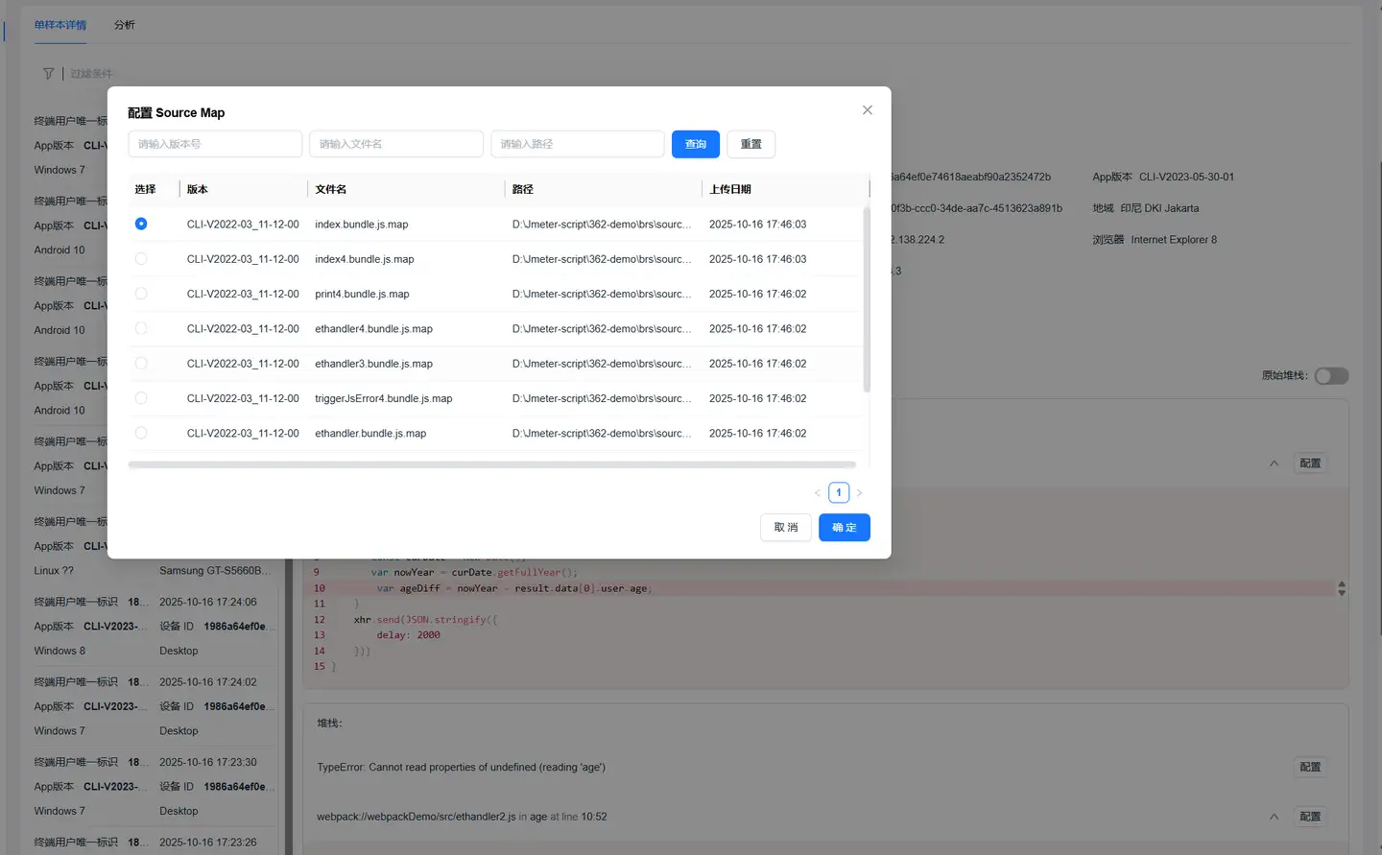Select radio for index4.bundle.js.map

click(141, 259)
